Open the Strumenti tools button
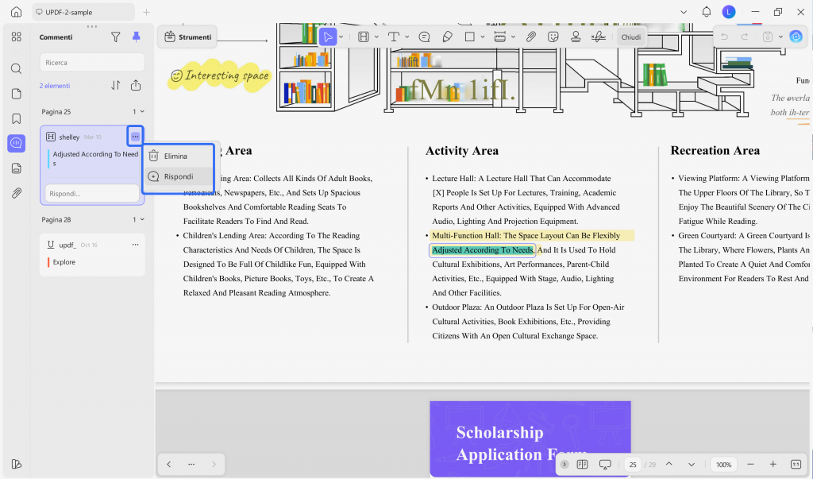813x479 pixels. click(187, 37)
